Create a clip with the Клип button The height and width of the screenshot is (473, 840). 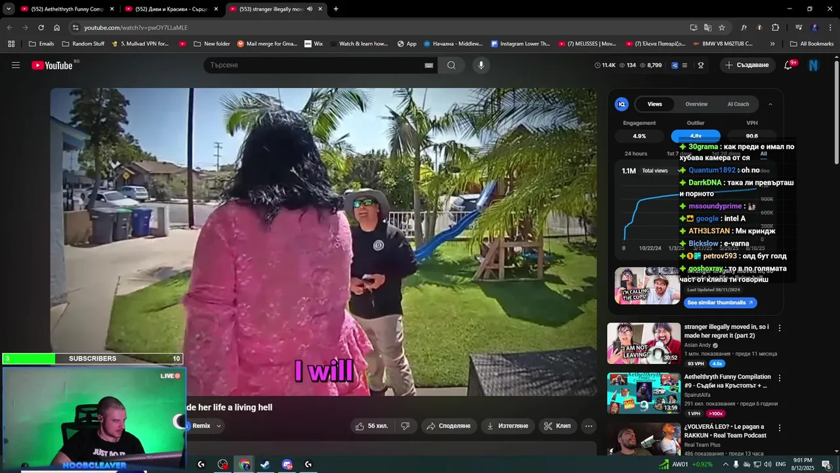[x=558, y=426]
